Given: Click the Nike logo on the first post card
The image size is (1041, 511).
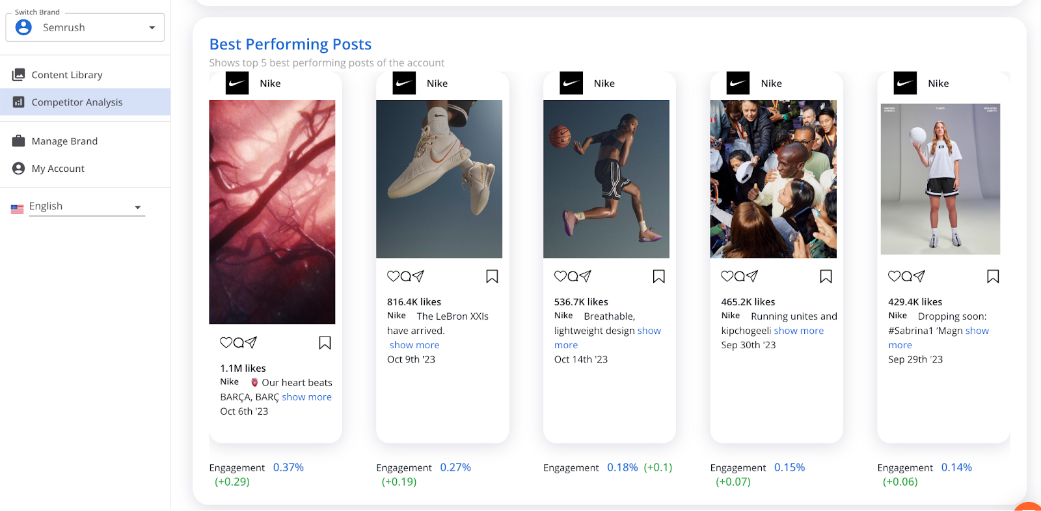Looking at the screenshot, I should pyautogui.click(x=237, y=83).
